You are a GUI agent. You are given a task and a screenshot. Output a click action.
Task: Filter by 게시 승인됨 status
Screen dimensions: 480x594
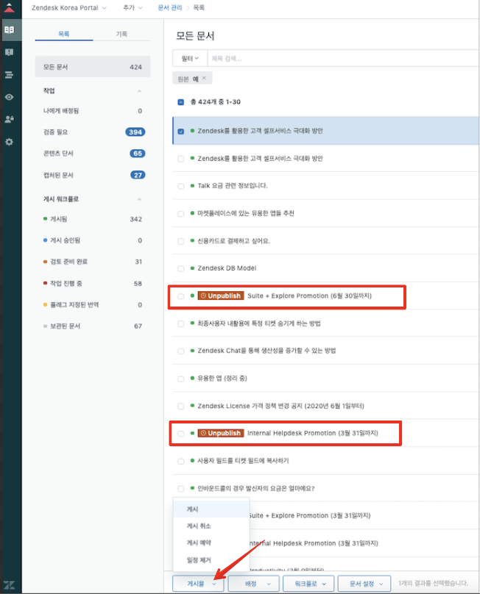(93, 240)
